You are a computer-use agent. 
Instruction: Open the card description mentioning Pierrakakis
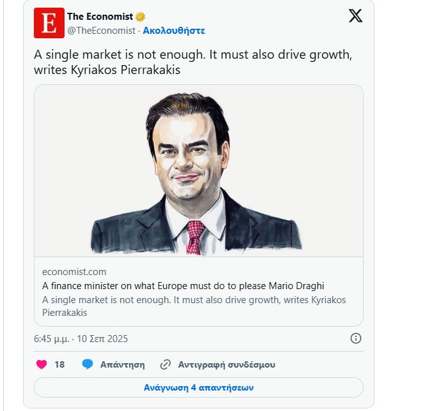pyautogui.click(x=194, y=306)
